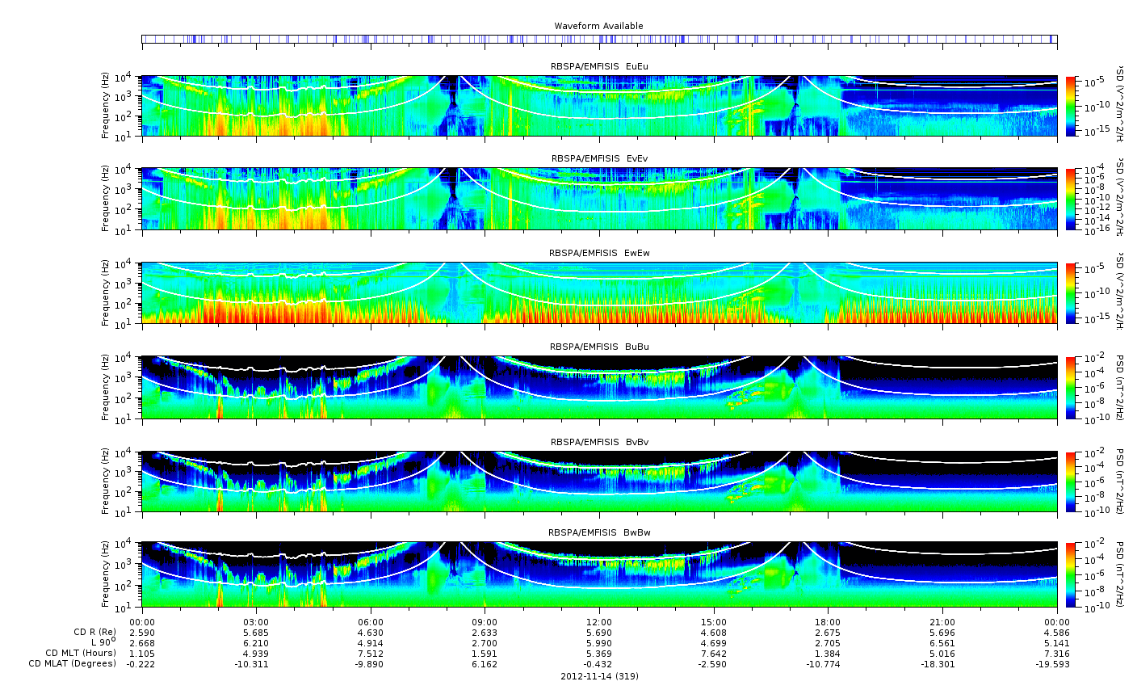Select the 06:00 time axis label
This screenshot has width=1137, height=694.
(x=370, y=622)
